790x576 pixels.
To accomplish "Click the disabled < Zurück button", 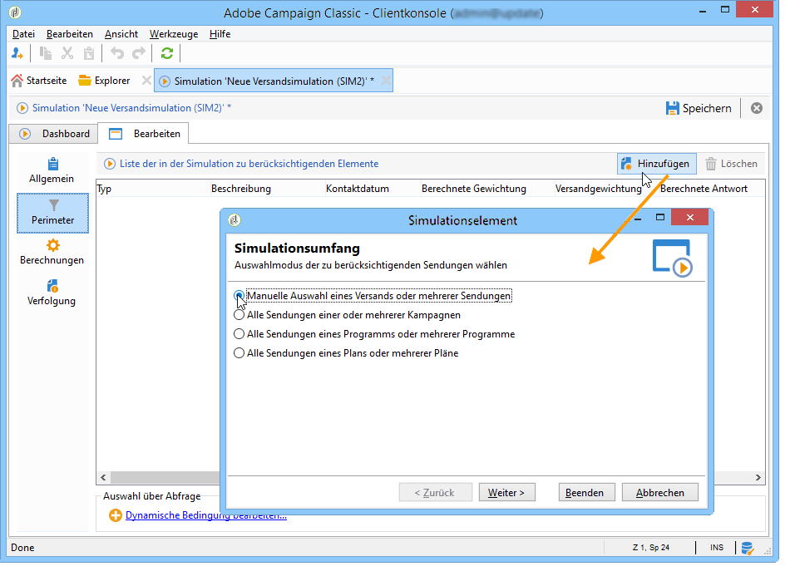I will 435,492.
